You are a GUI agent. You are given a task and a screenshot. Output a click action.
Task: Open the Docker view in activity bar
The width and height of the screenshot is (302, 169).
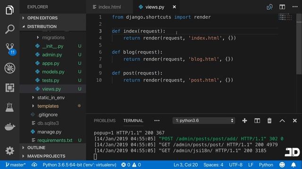[9, 126]
